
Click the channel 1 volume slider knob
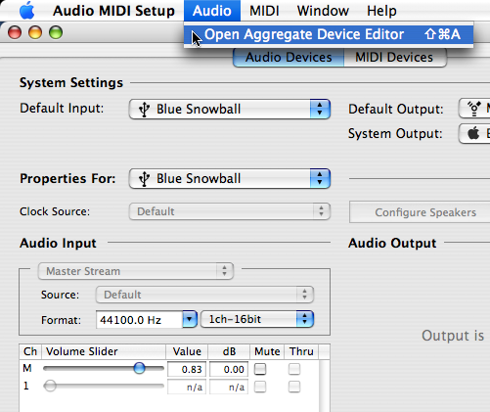(50, 386)
